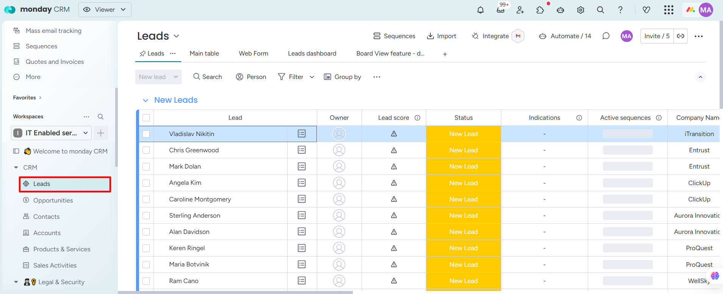This screenshot has width=723, height=294.
Task: Click the yellow New Lead status for Caroline Montgomery
Action: [463, 199]
